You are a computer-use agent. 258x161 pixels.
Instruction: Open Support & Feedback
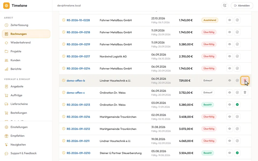[x=26, y=153]
